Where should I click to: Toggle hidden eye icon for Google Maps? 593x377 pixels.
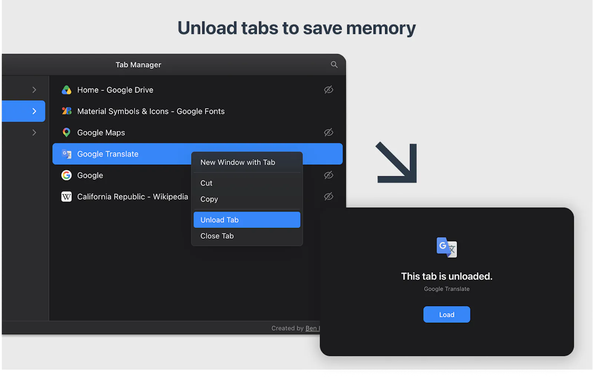(328, 132)
